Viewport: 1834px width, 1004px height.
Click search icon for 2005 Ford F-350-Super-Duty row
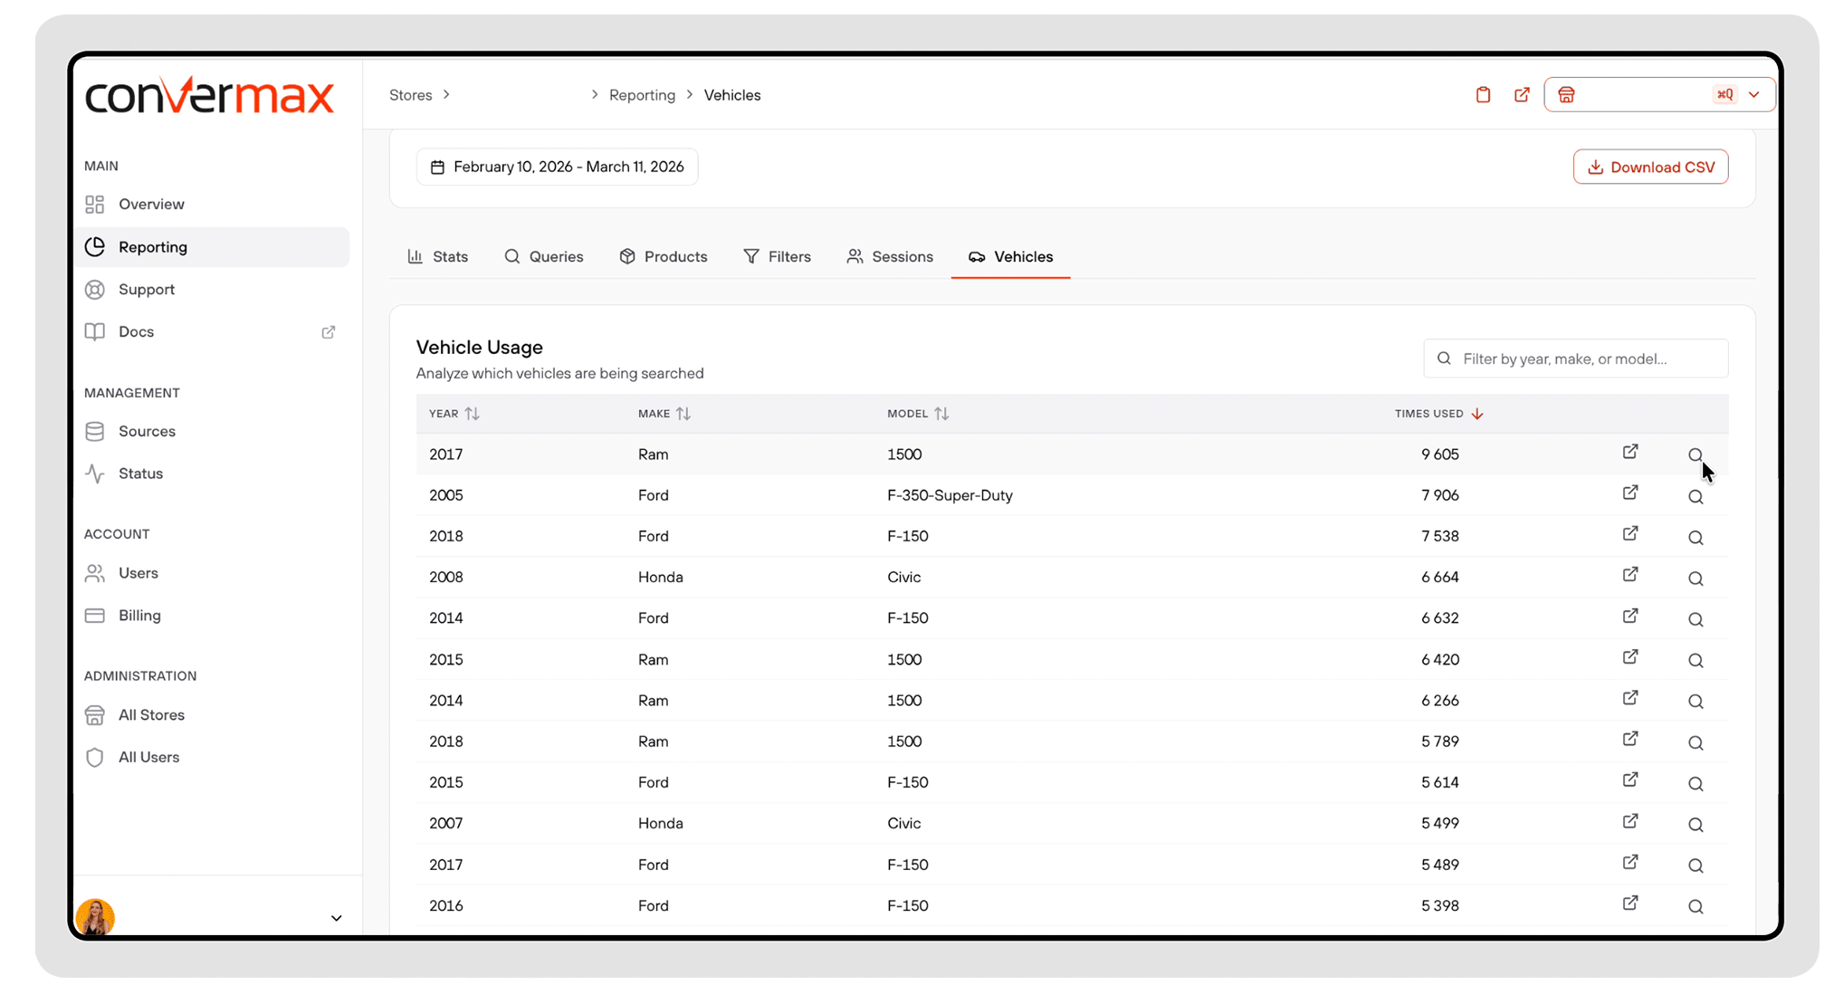tap(1695, 496)
